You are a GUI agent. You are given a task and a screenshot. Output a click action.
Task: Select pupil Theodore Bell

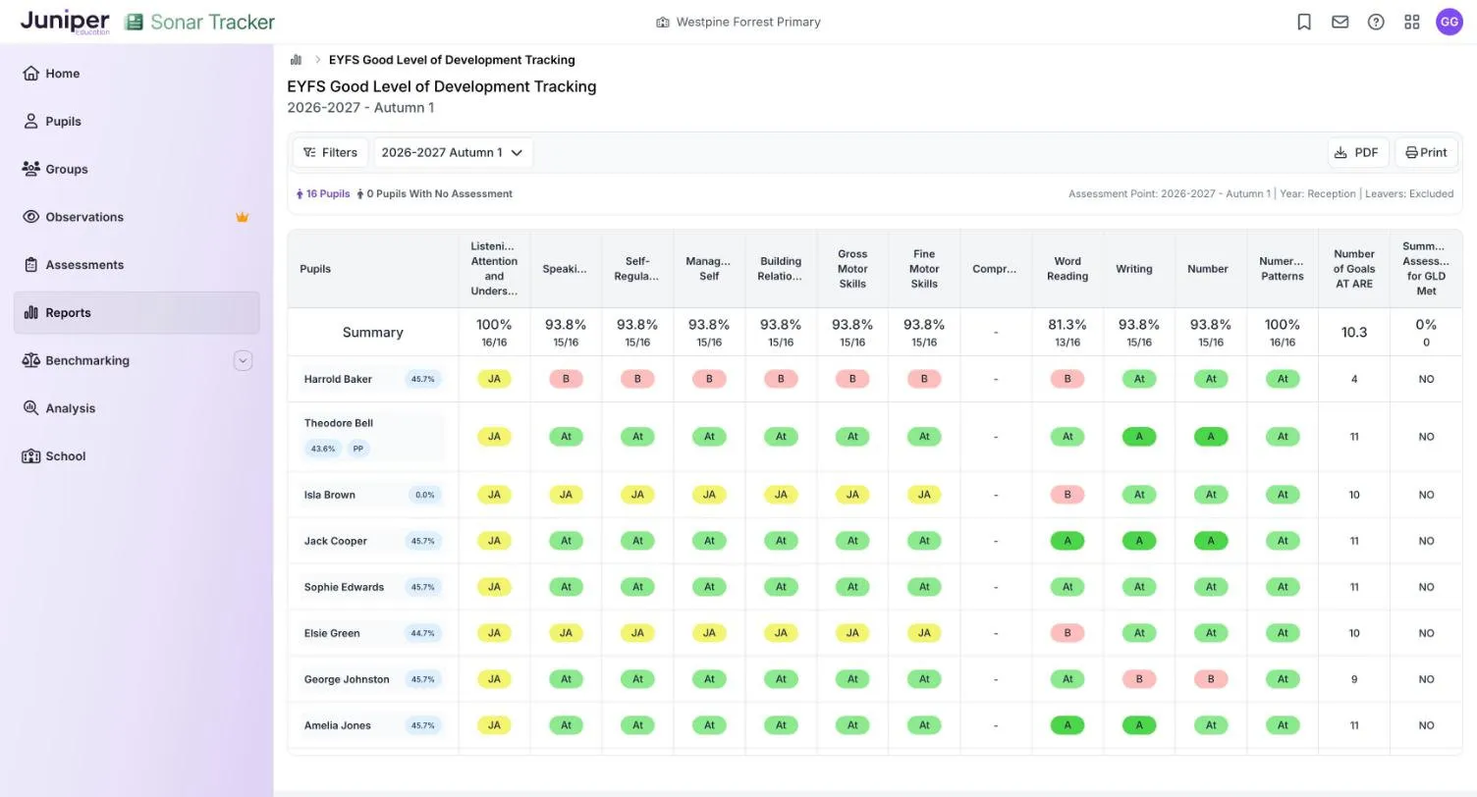339,423
